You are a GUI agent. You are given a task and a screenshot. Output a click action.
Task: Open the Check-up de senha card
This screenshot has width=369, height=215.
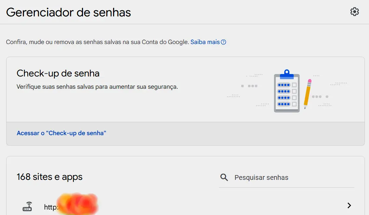pyautogui.click(x=184, y=89)
